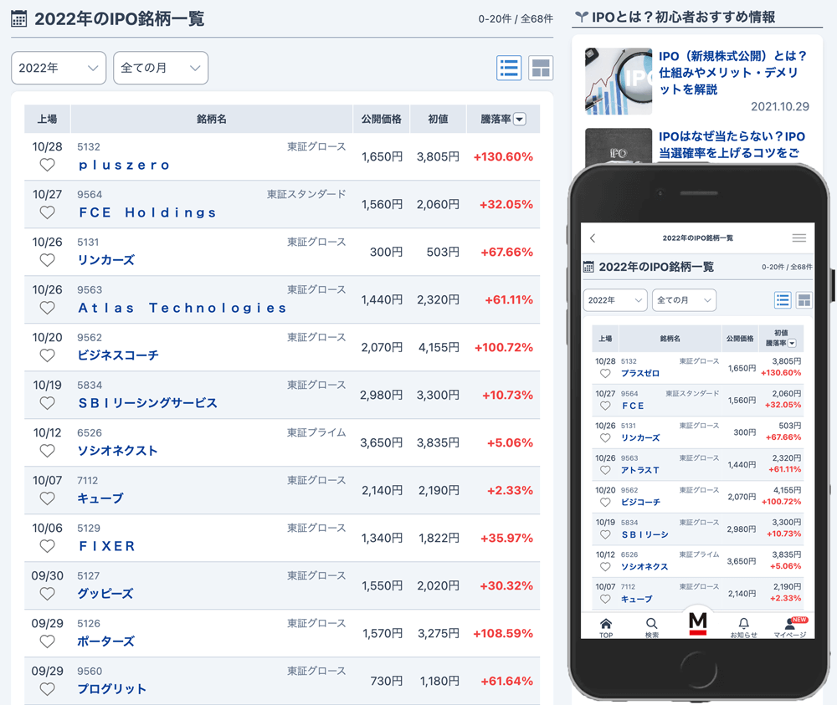Open ソシオネクスト stock link
Viewport: 837px width, 705px height.
pos(117,451)
